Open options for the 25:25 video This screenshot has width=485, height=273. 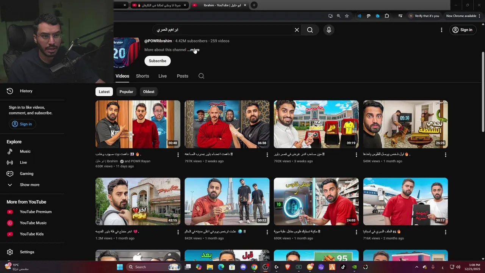(x=446, y=155)
